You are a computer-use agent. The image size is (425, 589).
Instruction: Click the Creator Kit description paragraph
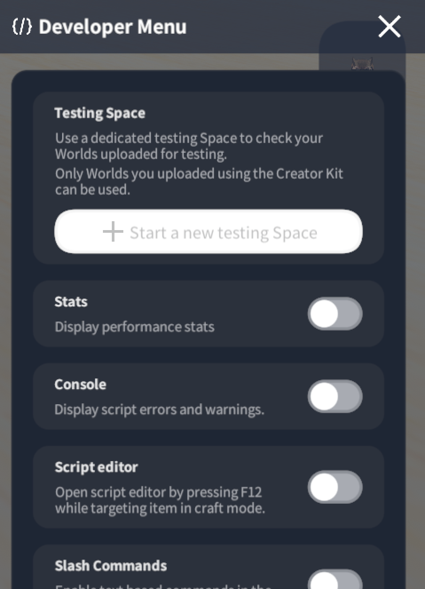[x=199, y=181]
